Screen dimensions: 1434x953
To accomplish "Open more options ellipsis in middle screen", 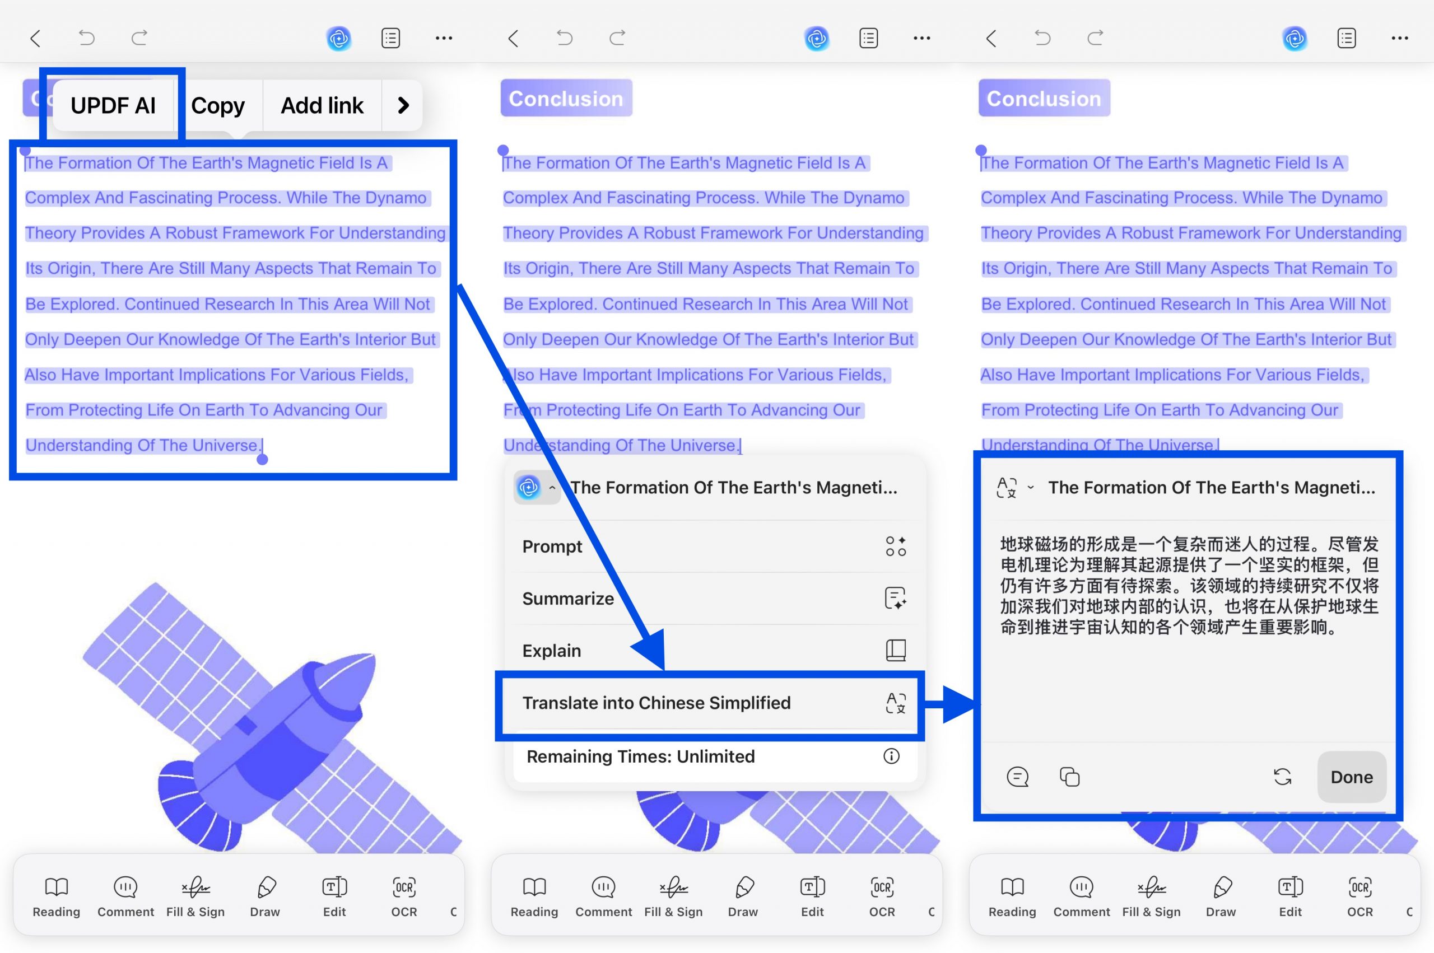I will coord(921,38).
